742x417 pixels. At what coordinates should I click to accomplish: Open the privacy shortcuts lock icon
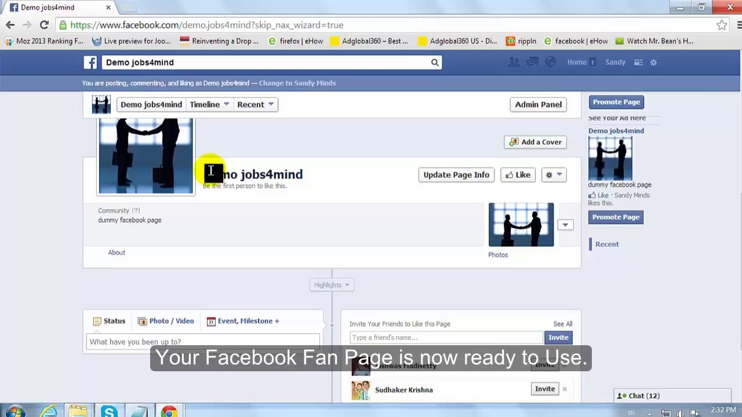click(x=638, y=63)
